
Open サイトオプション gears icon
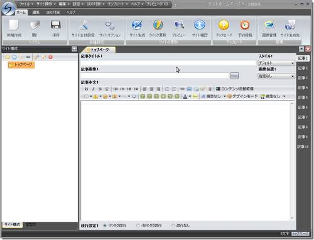pyautogui.click(x=110, y=25)
